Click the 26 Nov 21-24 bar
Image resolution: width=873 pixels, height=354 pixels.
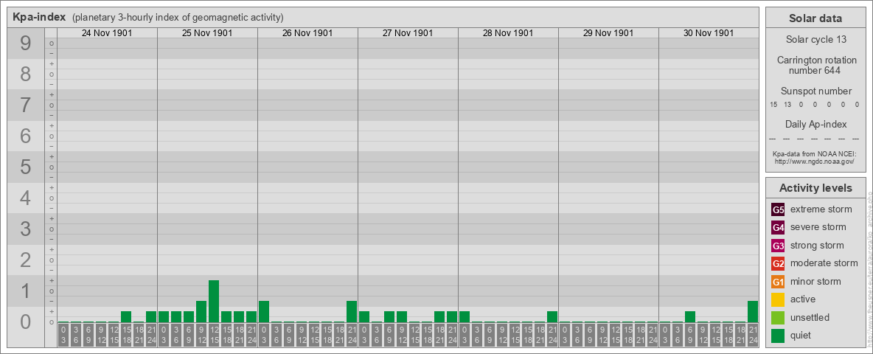[x=351, y=312]
